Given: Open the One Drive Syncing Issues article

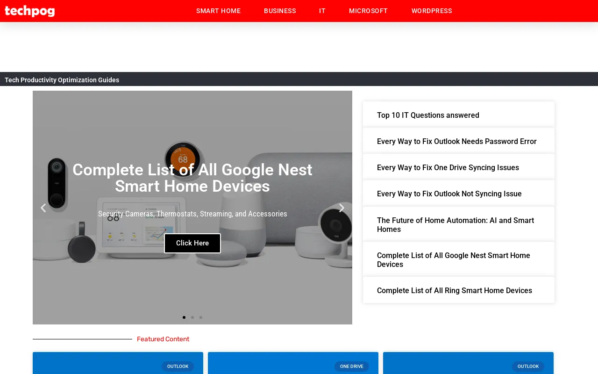Looking at the screenshot, I should (x=448, y=167).
